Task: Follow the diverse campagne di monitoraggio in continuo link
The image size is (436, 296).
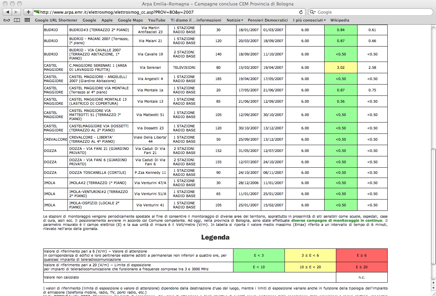Action: [x=337, y=220]
